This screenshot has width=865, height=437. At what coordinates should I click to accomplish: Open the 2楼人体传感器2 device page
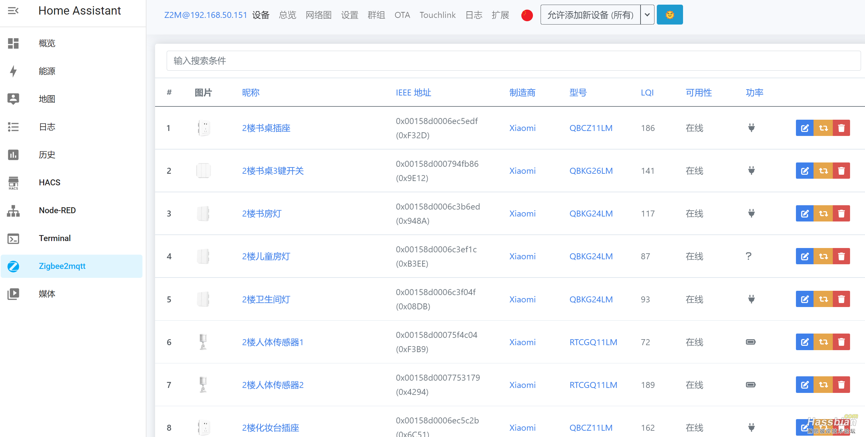coord(273,385)
